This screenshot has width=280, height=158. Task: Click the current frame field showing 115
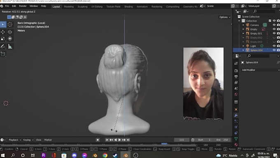tap(182, 140)
